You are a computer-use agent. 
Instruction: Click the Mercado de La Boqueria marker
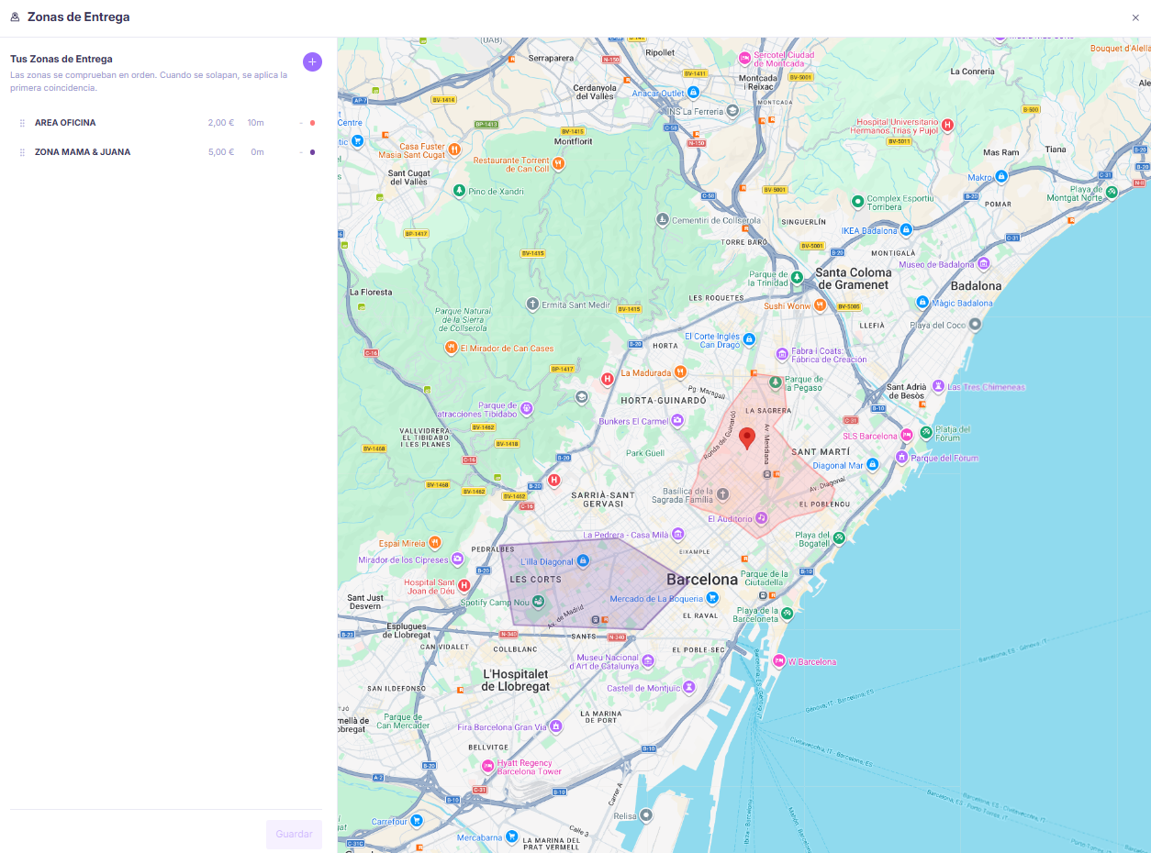(x=712, y=598)
